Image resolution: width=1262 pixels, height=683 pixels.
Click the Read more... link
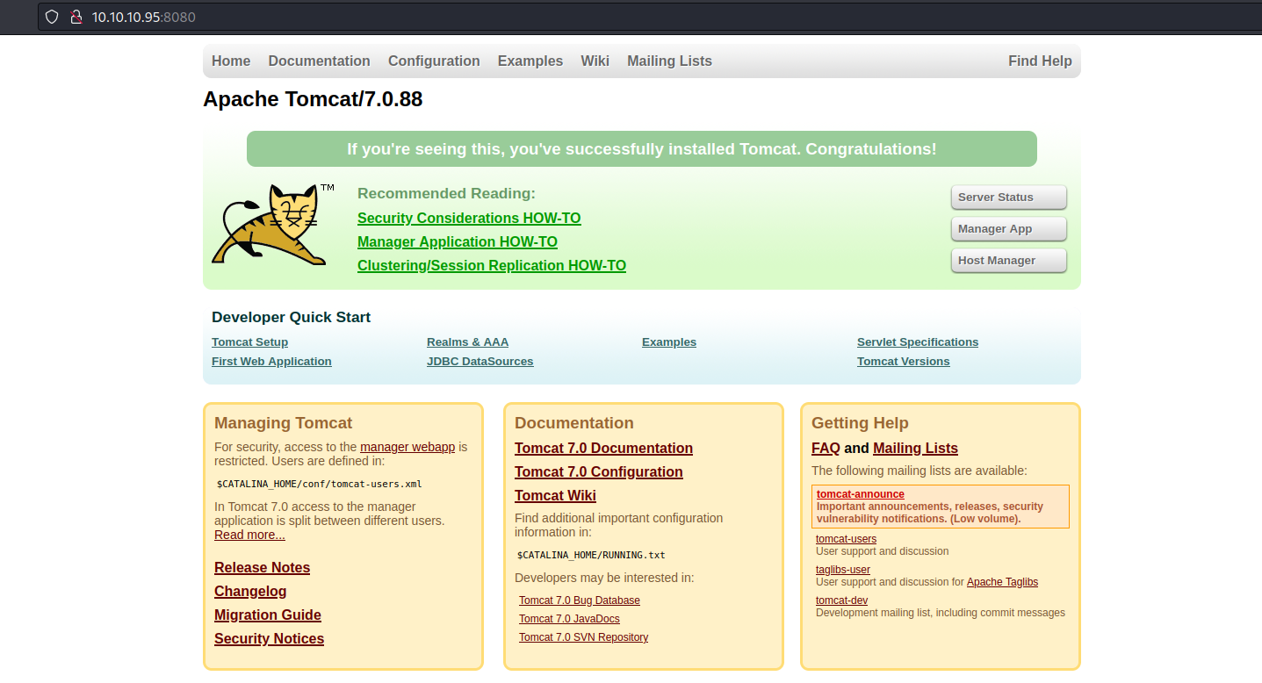pyautogui.click(x=249, y=535)
